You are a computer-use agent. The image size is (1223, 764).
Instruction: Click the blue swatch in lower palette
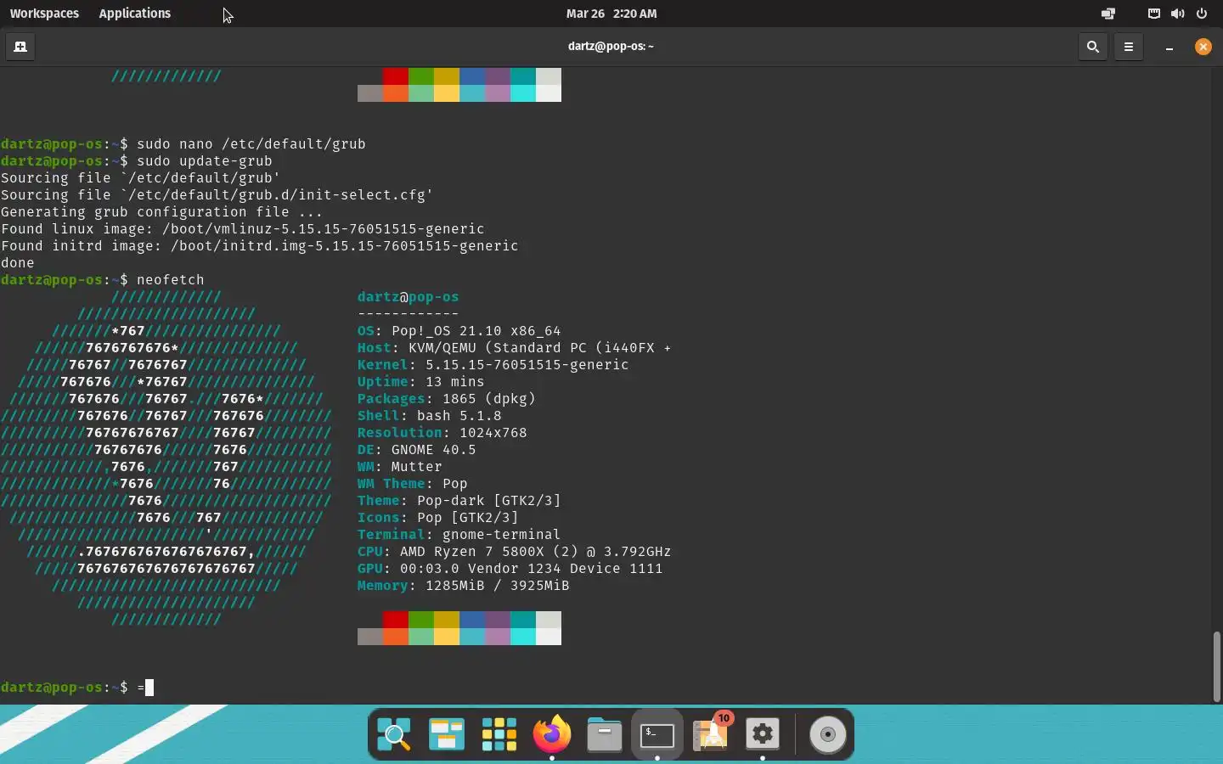click(472, 620)
